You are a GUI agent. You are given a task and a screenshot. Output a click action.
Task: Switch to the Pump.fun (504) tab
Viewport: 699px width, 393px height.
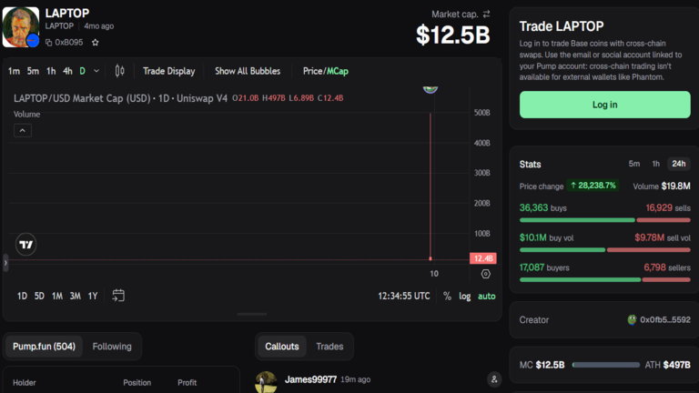tap(44, 347)
